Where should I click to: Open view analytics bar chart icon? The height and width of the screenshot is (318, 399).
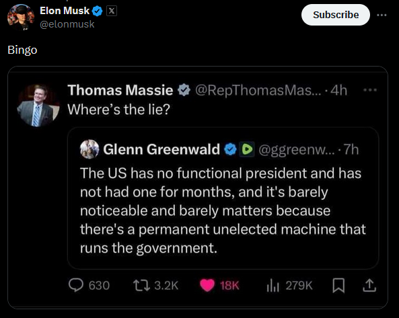pyautogui.click(x=273, y=286)
